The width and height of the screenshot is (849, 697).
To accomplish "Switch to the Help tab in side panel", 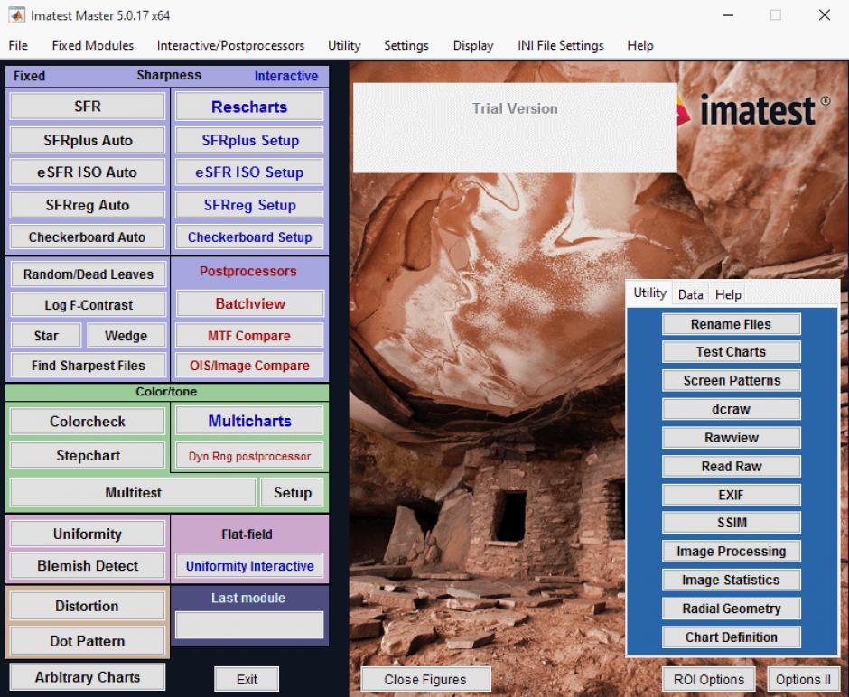I will click(x=728, y=294).
